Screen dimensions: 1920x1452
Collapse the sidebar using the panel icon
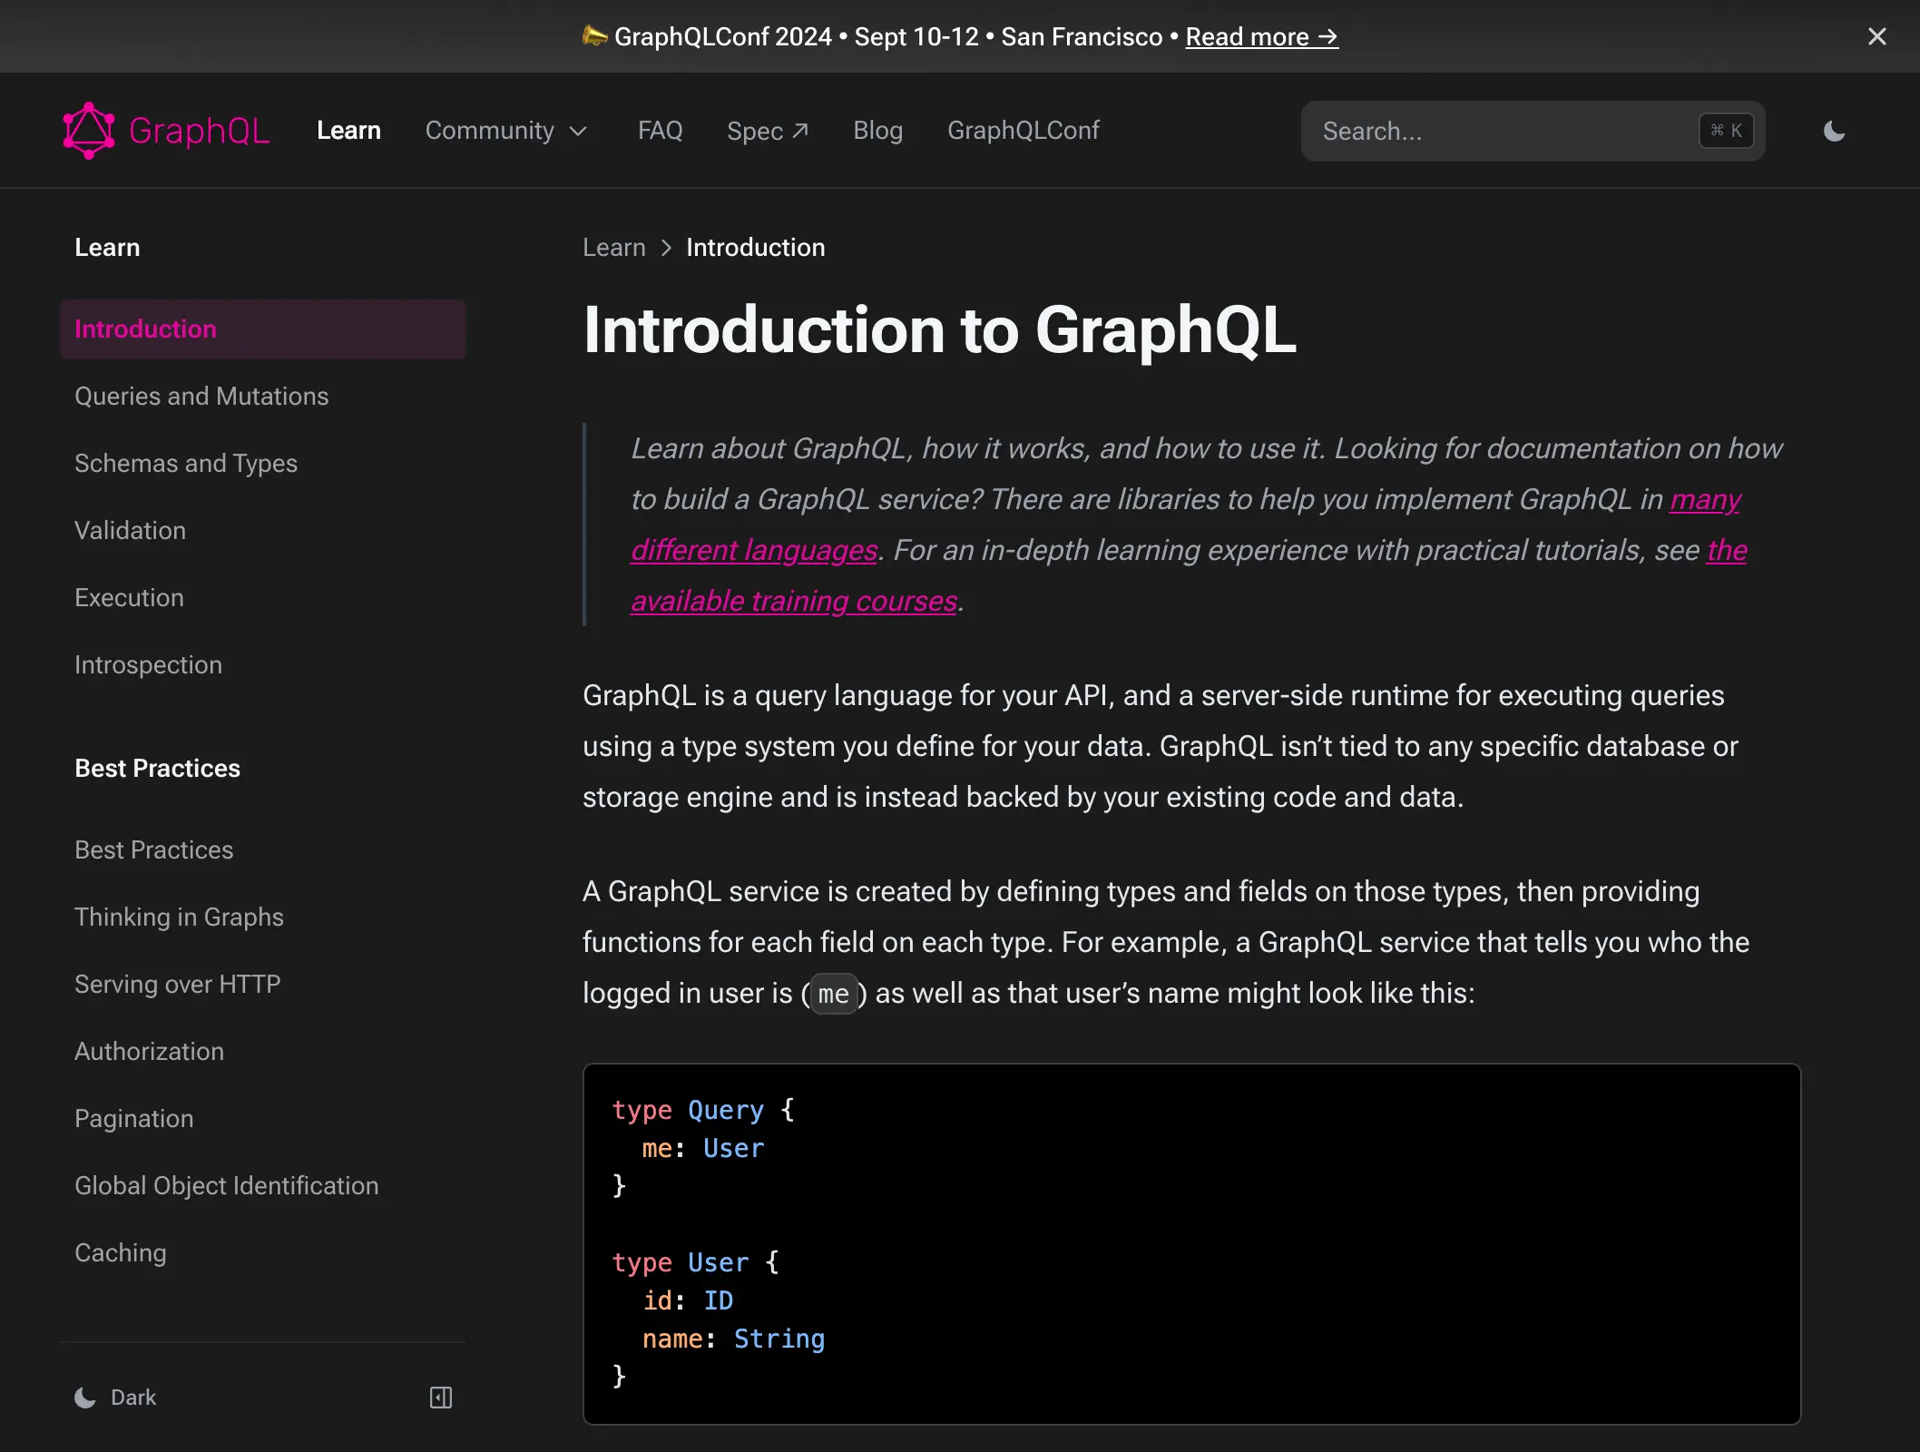click(441, 1398)
